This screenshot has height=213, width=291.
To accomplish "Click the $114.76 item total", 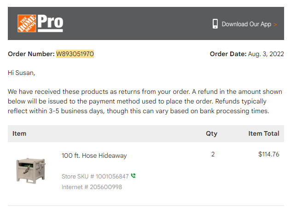I will coord(269,154).
